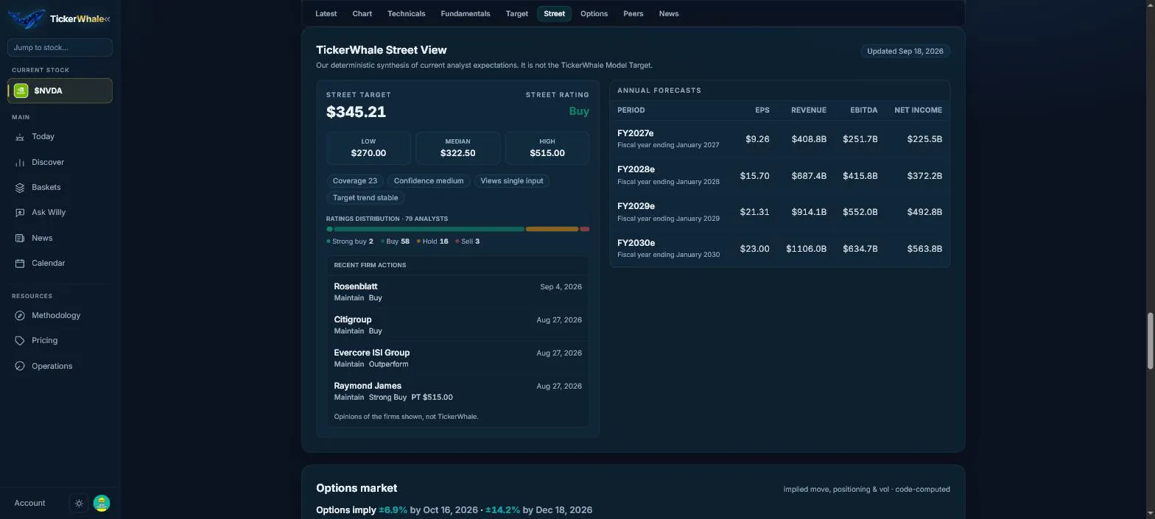The height and width of the screenshot is (519, 1155).
Task: Click the High $515.00 box
Action: point(547,148)
